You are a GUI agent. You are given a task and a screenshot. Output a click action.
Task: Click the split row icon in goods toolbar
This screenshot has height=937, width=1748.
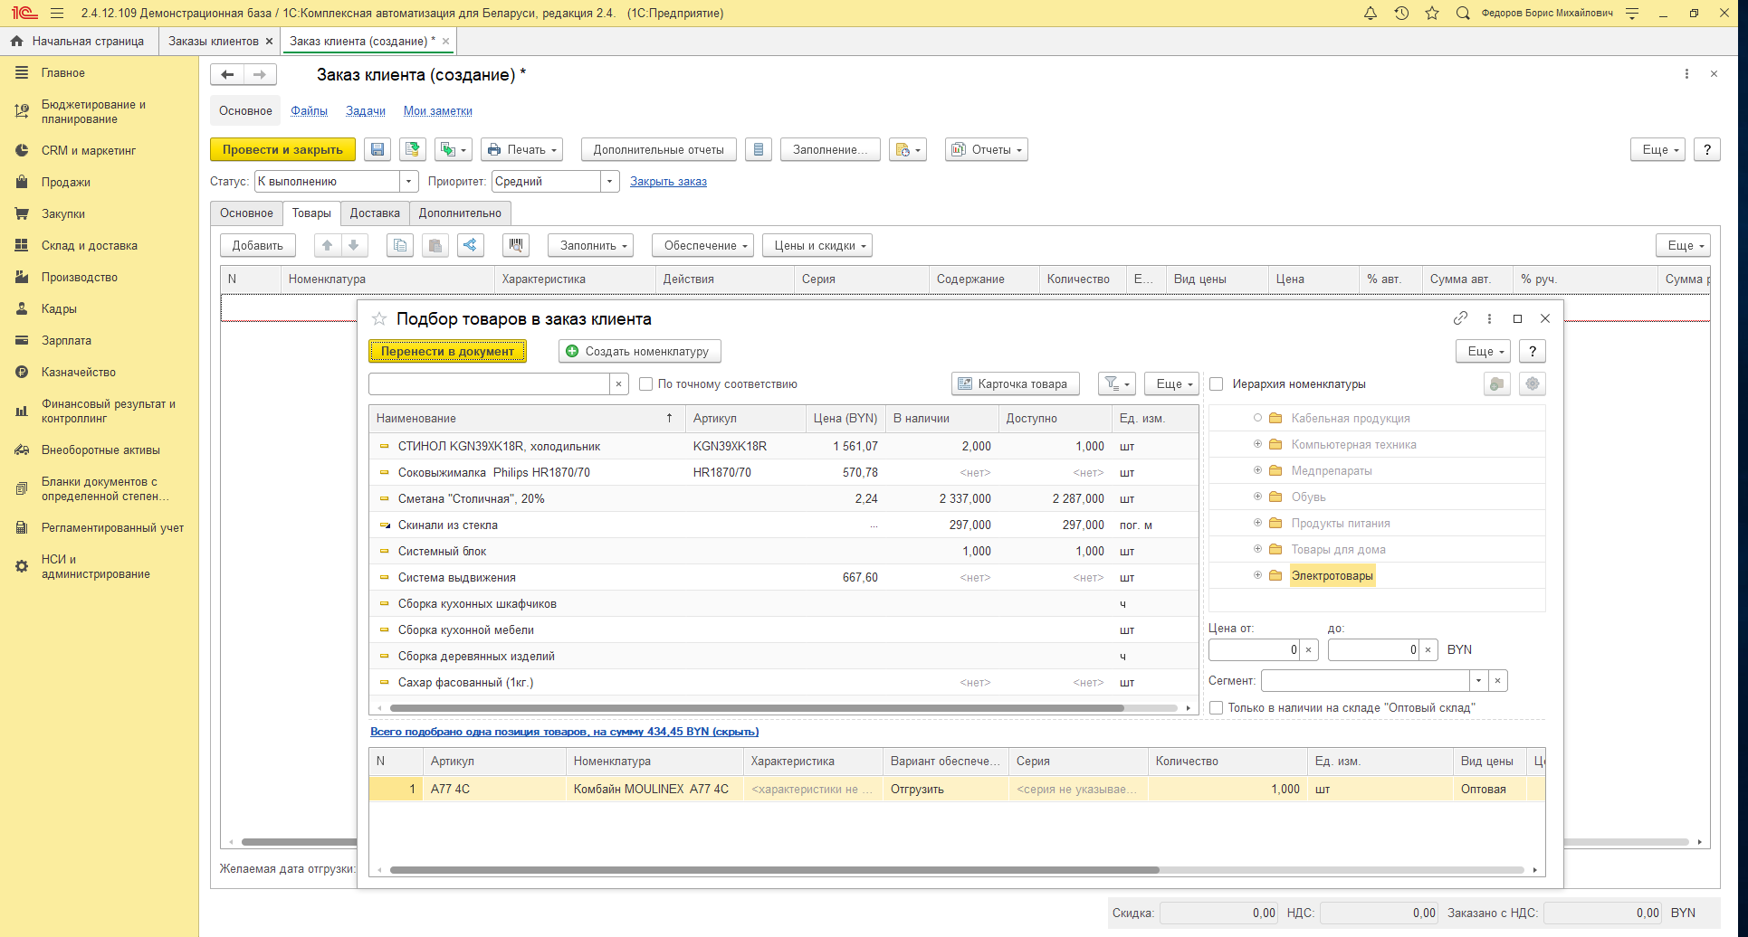point(470,245)
